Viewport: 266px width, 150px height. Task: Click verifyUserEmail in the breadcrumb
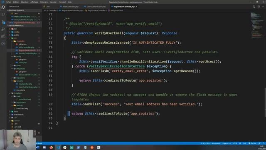[117, 10]
